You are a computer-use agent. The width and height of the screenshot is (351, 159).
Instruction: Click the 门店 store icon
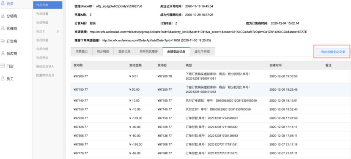[x=3, y=66]
